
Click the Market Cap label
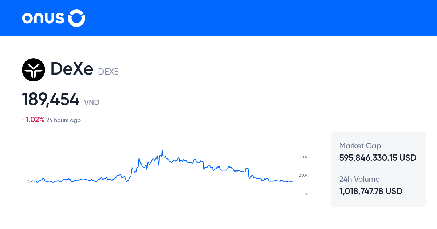pos(360,146)
